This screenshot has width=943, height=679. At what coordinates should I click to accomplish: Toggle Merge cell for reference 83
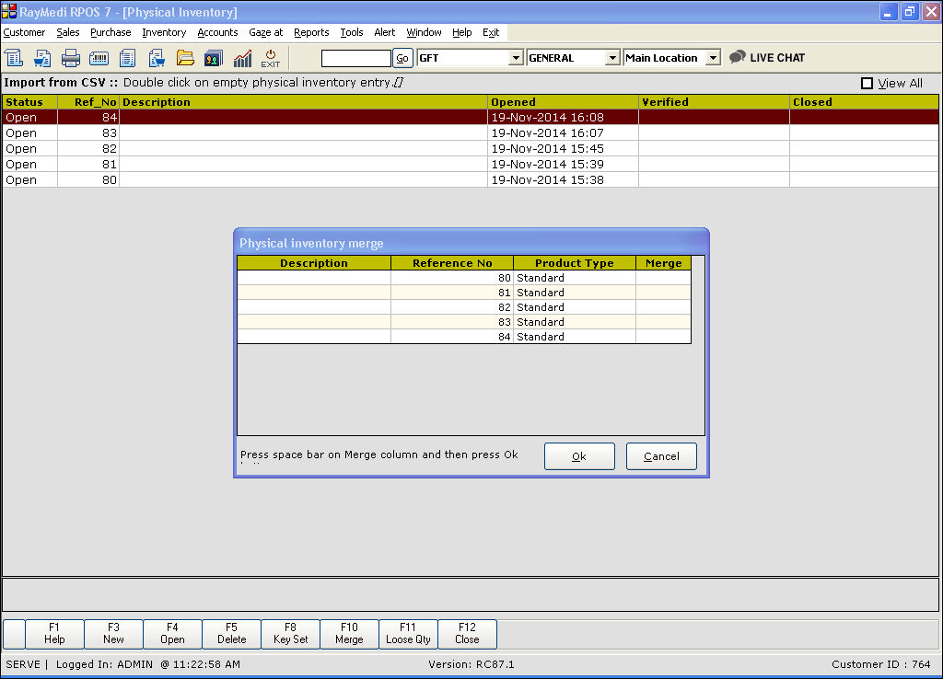click(663, 321)
